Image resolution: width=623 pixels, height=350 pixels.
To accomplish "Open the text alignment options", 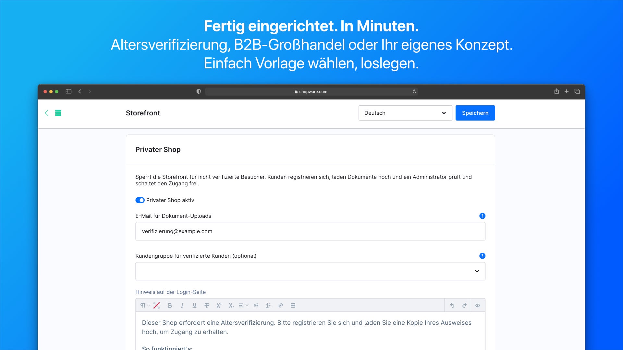I will pos(243,305).
